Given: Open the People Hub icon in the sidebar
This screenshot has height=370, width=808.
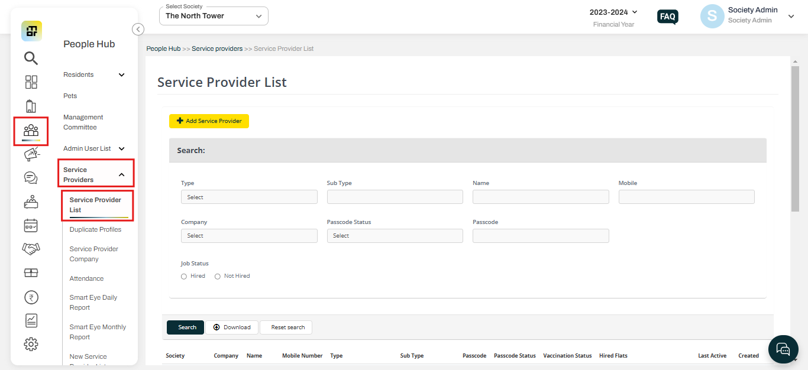Looking at the screenshot, I should coord(31,130).
